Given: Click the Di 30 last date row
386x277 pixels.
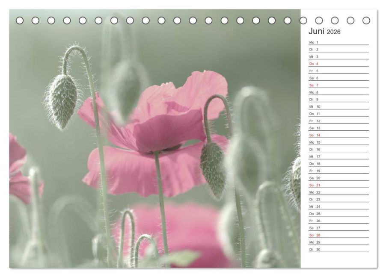Looking at the screenshot, I should tap(339, 249).
